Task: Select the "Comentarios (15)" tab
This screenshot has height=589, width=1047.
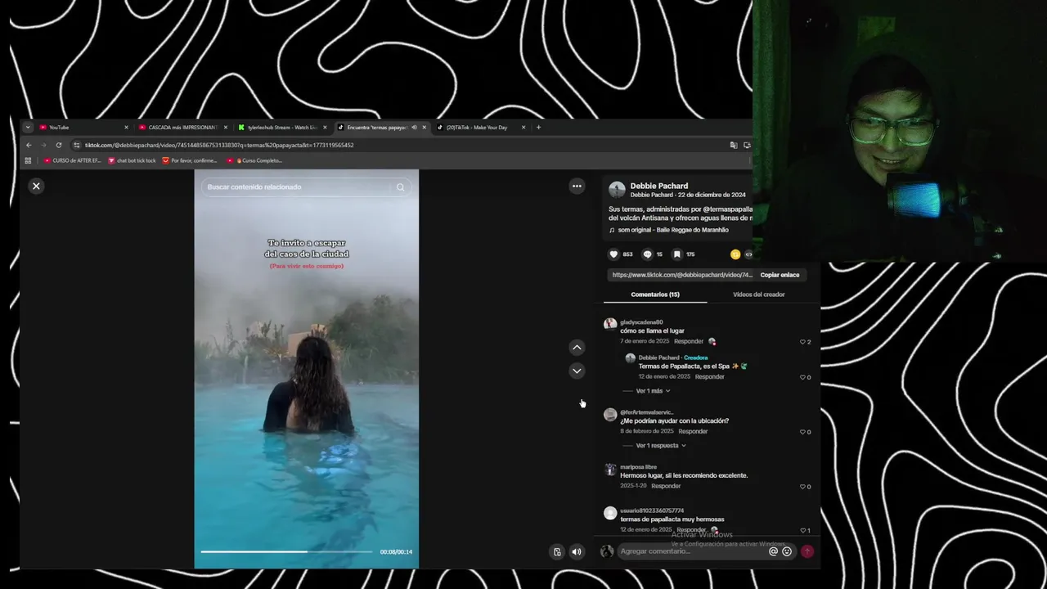Action: click(655, 294)
